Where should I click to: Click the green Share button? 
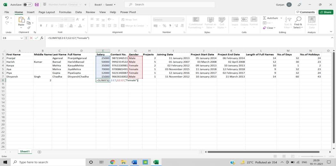click(325, 12)
